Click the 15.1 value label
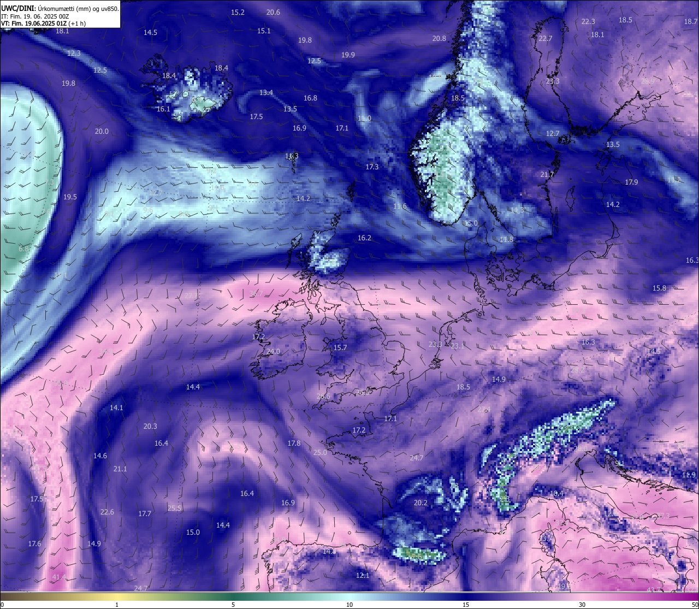699x609 pixels. [264, 31]
